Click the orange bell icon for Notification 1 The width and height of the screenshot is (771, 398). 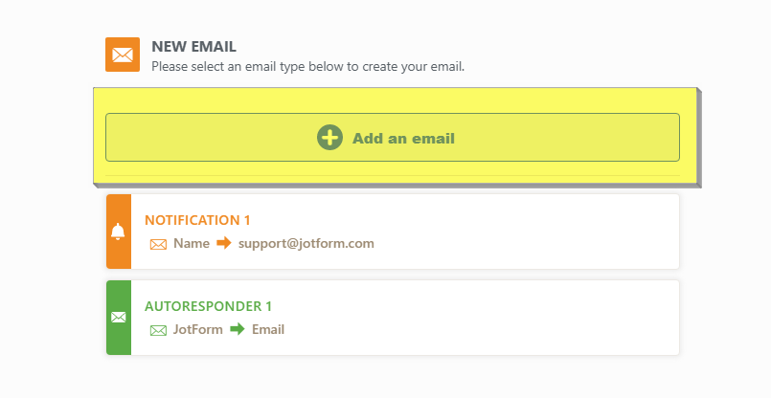coord(118,232)
